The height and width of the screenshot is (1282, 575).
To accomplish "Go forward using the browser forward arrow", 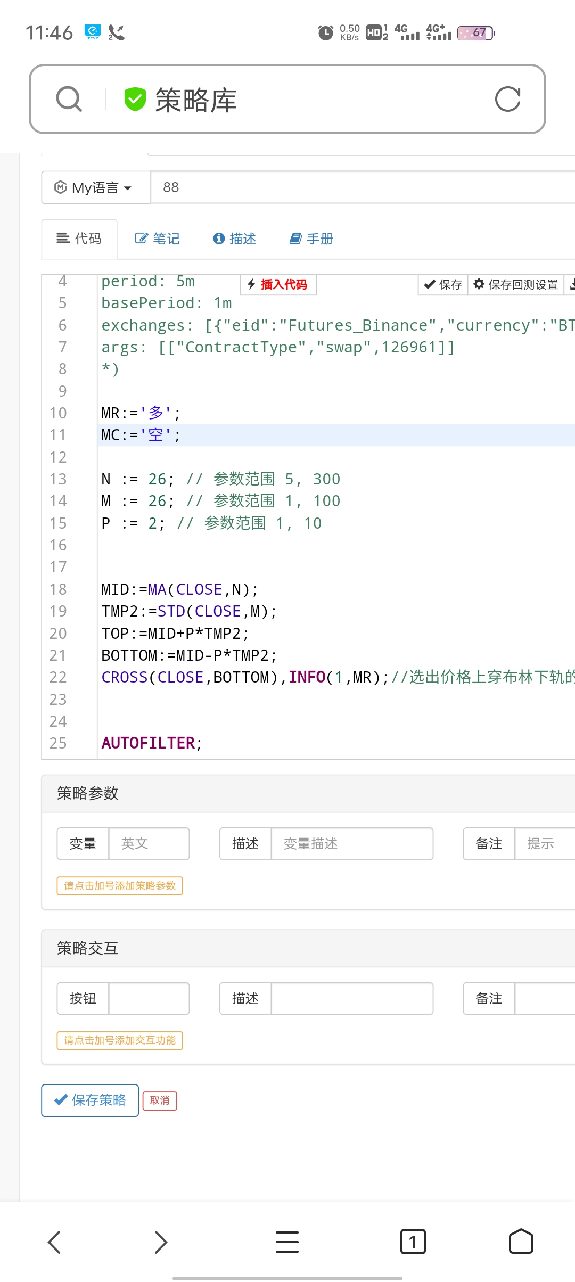I will pyautogui.click(x=160, y=1242).
